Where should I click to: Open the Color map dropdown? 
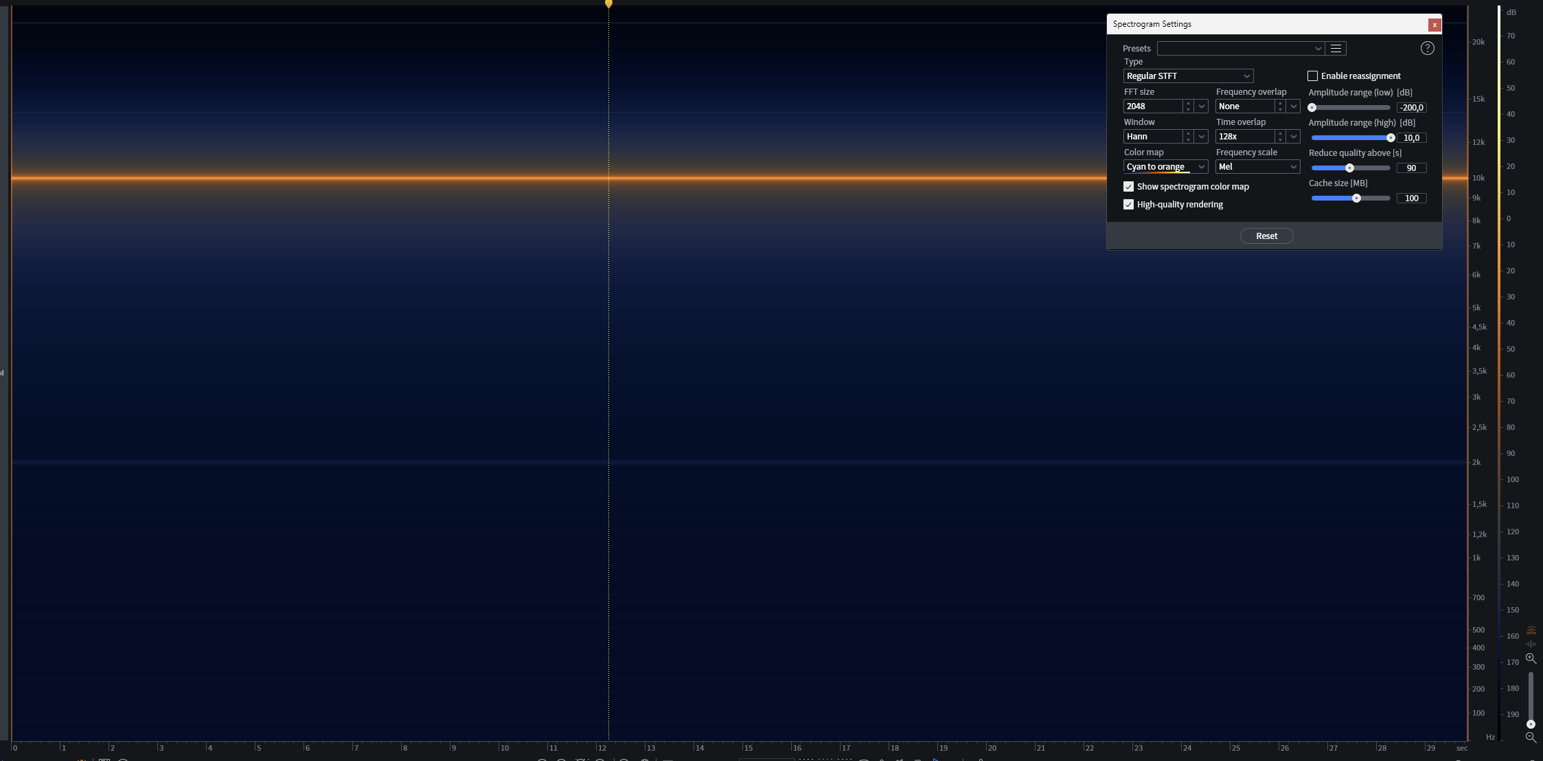click(1165, 167)
